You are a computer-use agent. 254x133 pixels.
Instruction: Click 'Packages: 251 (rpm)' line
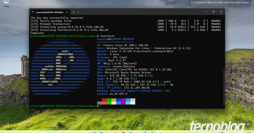click(x=112, y=57)
